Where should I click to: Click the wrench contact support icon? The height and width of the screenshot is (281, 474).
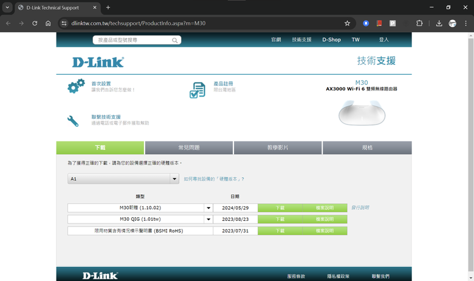[x=73, y=121]
